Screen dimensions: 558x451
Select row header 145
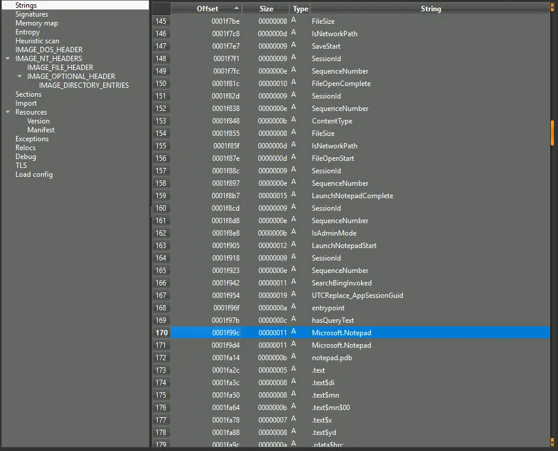(161, 21)
